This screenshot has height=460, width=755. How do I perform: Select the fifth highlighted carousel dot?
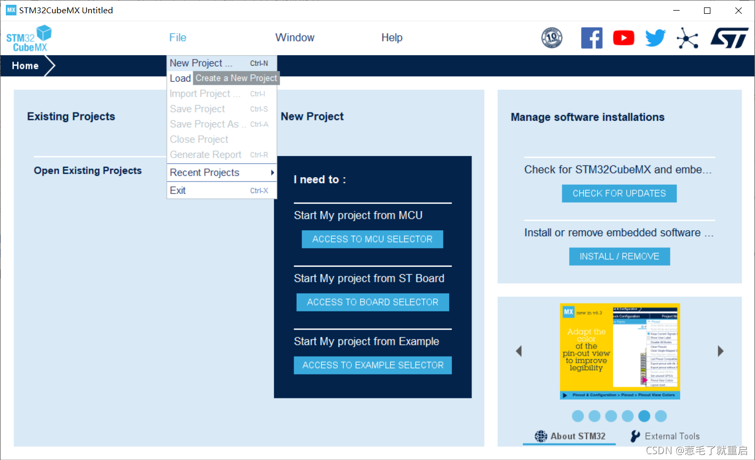pyautogui.click(x=644, y=416)
